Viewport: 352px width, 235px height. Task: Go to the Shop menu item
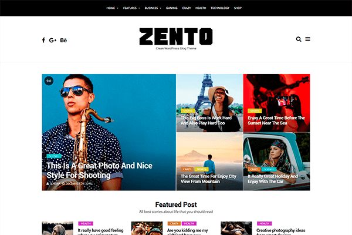coord(238,8)
